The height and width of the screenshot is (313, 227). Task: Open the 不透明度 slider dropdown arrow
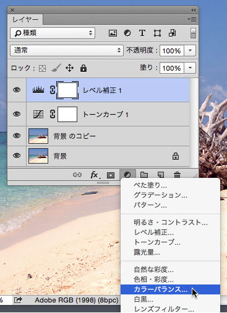[x=190, y=50]
